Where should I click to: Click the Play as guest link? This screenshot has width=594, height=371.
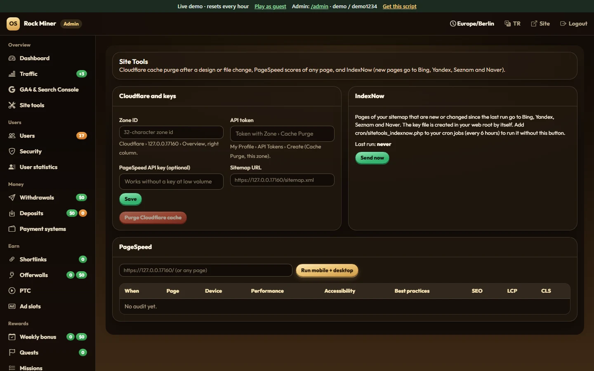(x=270, y=6)
